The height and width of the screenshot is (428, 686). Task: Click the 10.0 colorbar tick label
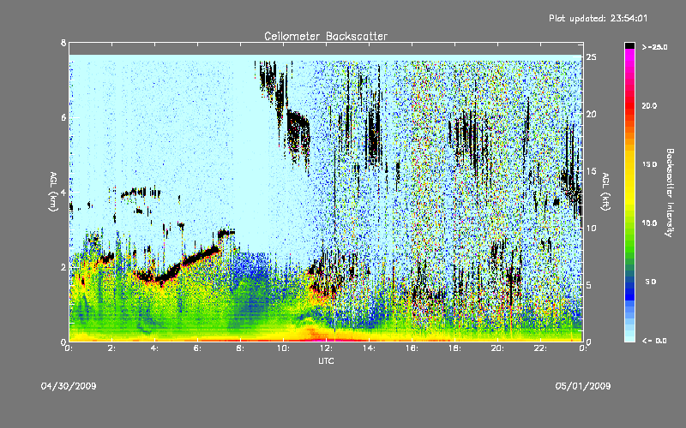tap(650, 223)
